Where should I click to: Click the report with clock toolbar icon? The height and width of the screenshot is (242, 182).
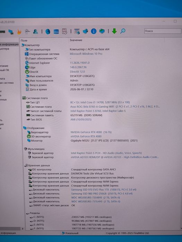coord(64,31)
